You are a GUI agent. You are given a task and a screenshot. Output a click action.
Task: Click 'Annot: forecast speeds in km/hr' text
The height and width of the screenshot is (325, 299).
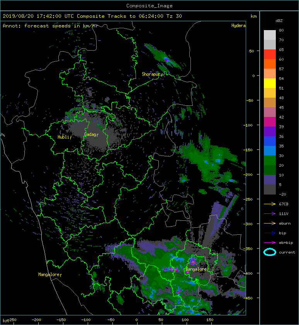[x=50, y=26]
